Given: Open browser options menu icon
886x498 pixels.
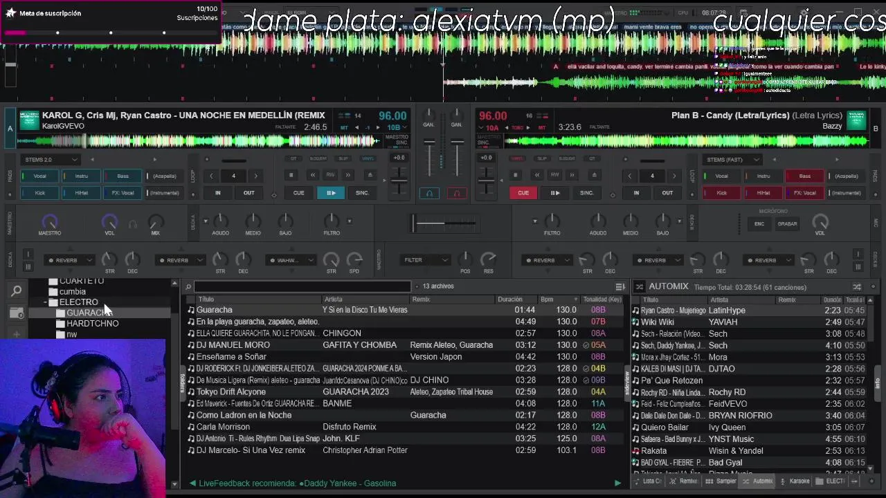Looking at the screenshot, I should 620,286.
